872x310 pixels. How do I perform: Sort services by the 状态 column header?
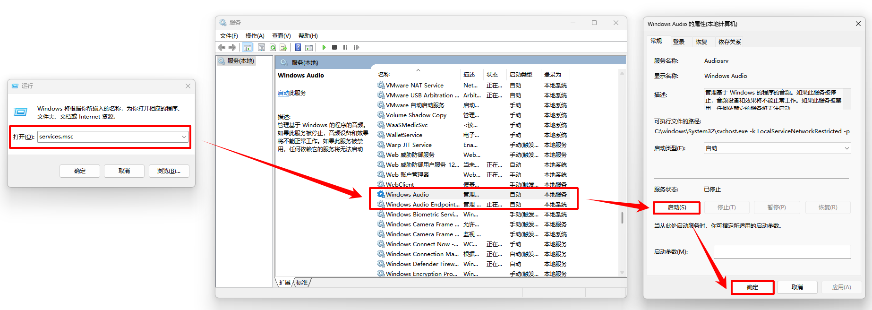[494, 74]
